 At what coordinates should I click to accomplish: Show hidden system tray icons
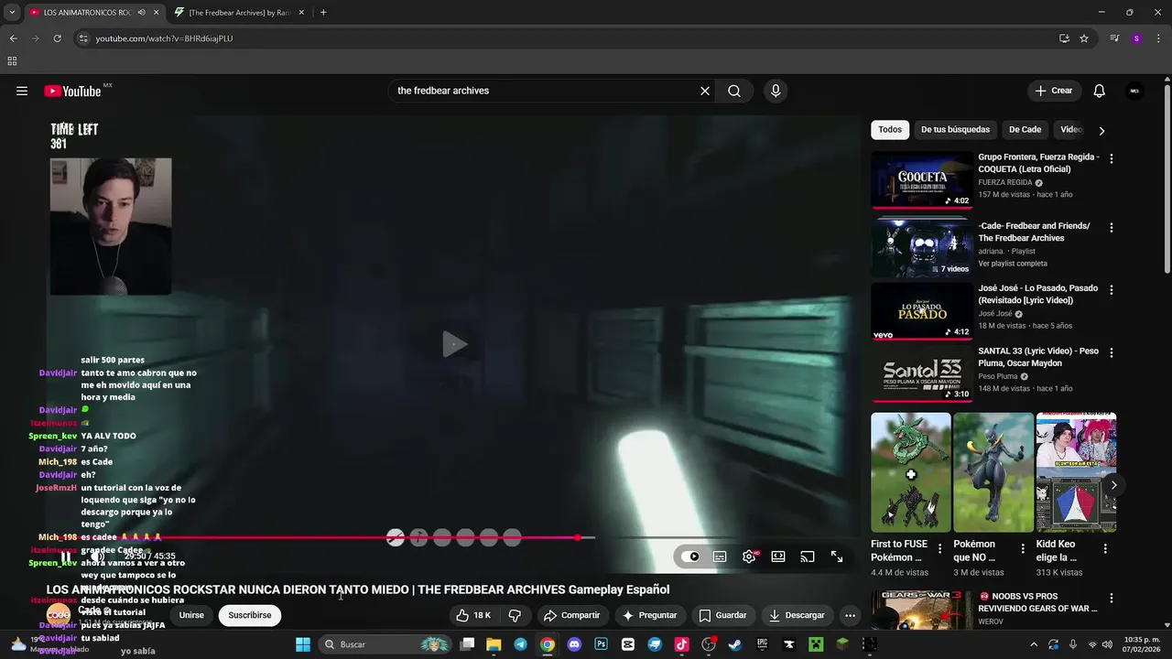coord(1034,644)
